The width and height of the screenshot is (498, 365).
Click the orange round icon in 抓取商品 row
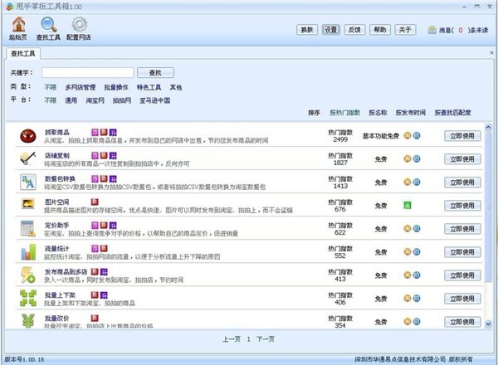pyautogui.click(x=408, y=135)
